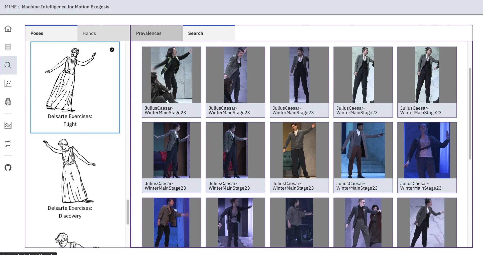The width and height of the screenshot is (483, 255).
Task: Click the MIME application title in header
Action: (x=57, y=7)
